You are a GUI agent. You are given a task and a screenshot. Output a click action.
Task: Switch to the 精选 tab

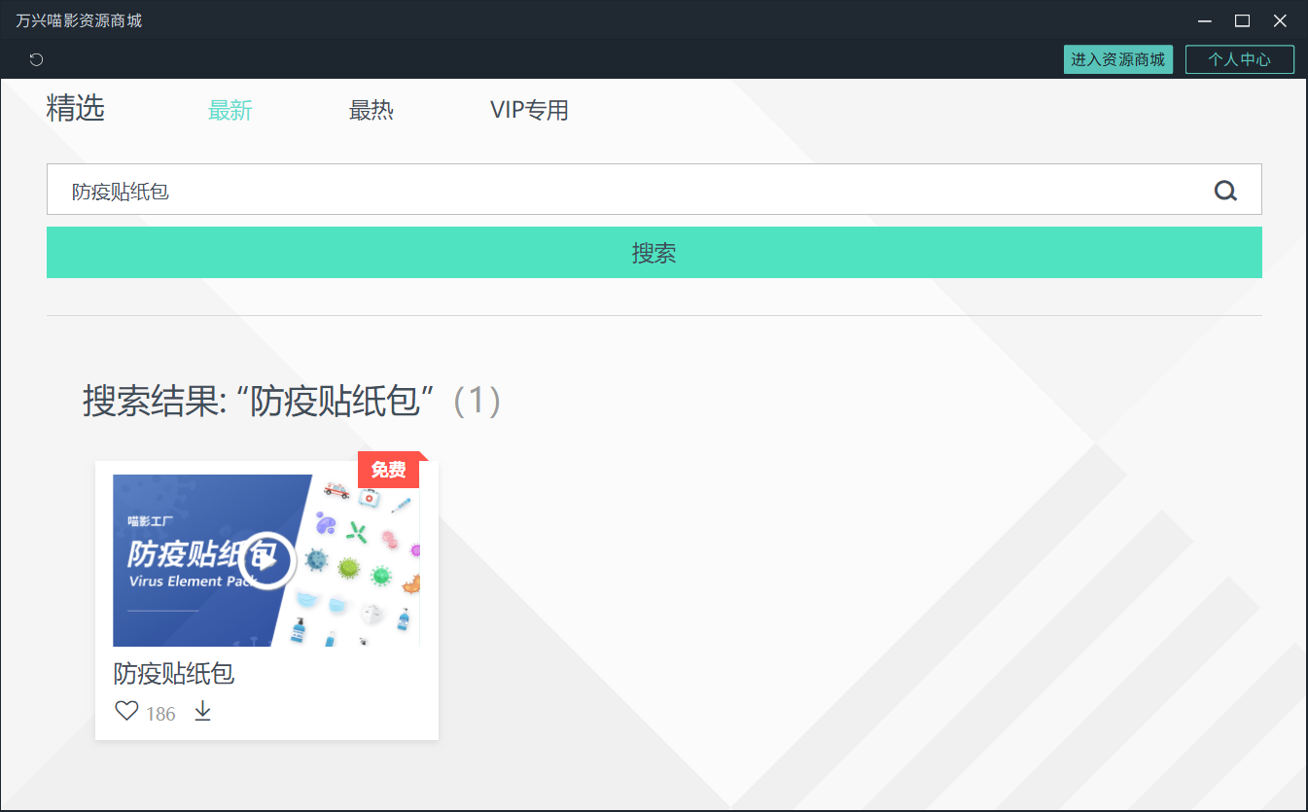75,110
